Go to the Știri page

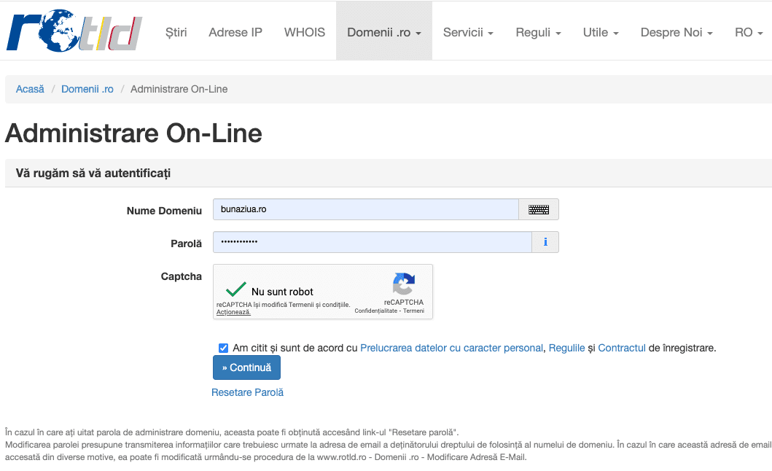176,32
